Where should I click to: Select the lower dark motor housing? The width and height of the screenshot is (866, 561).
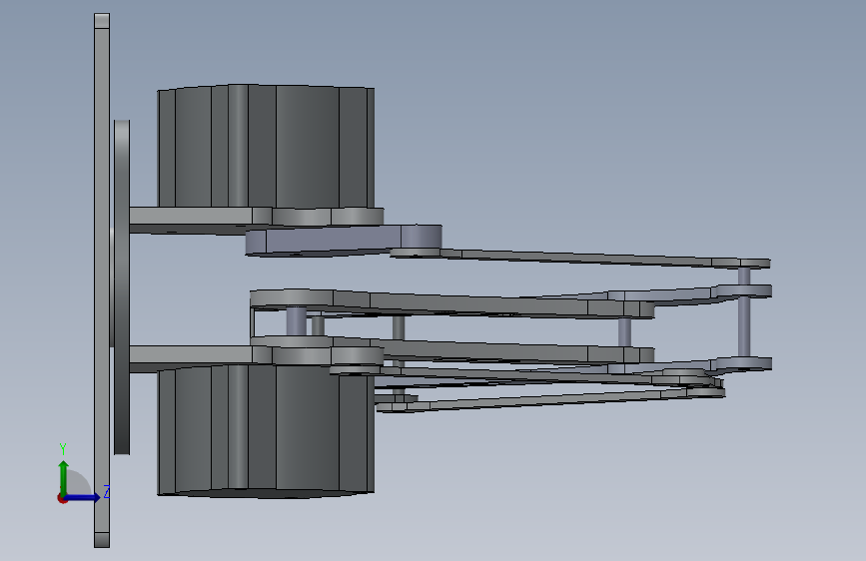coord(266,432)
